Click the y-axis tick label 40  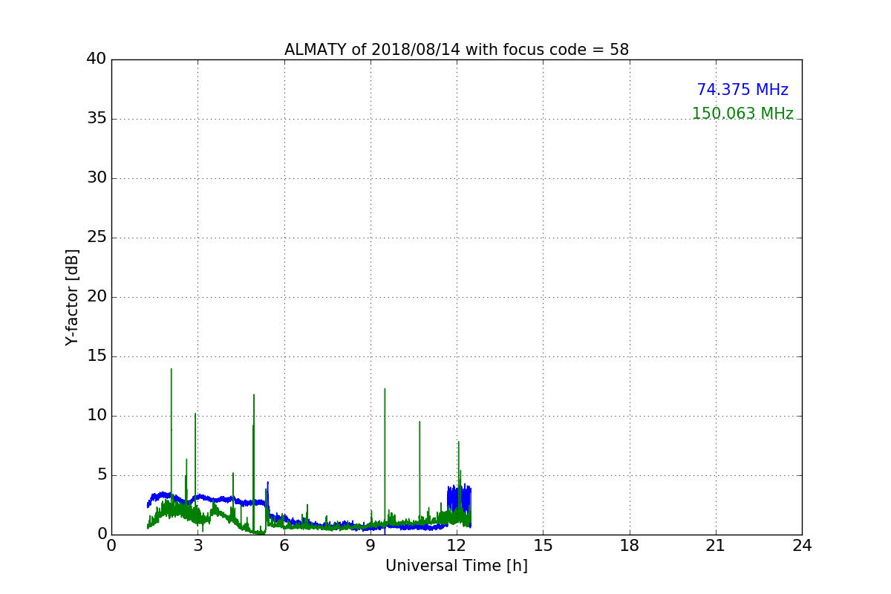[95, 59]
